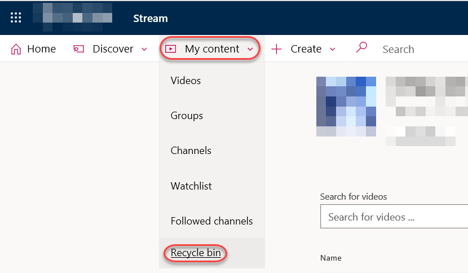
Task: Expand the Discover dropdown chevron
Action: tap(144, 50)
